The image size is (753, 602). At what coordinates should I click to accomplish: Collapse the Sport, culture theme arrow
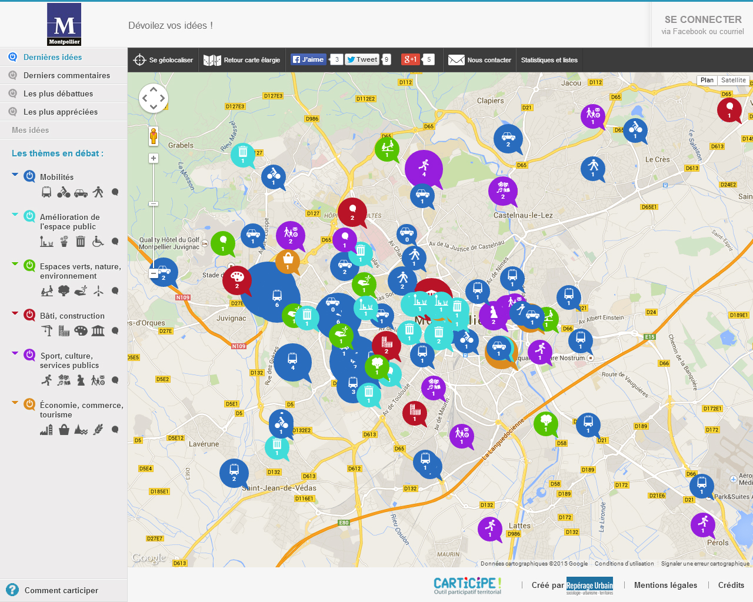(15, 353)
